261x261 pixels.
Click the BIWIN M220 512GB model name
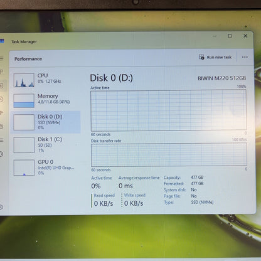(x=222, y=78)
